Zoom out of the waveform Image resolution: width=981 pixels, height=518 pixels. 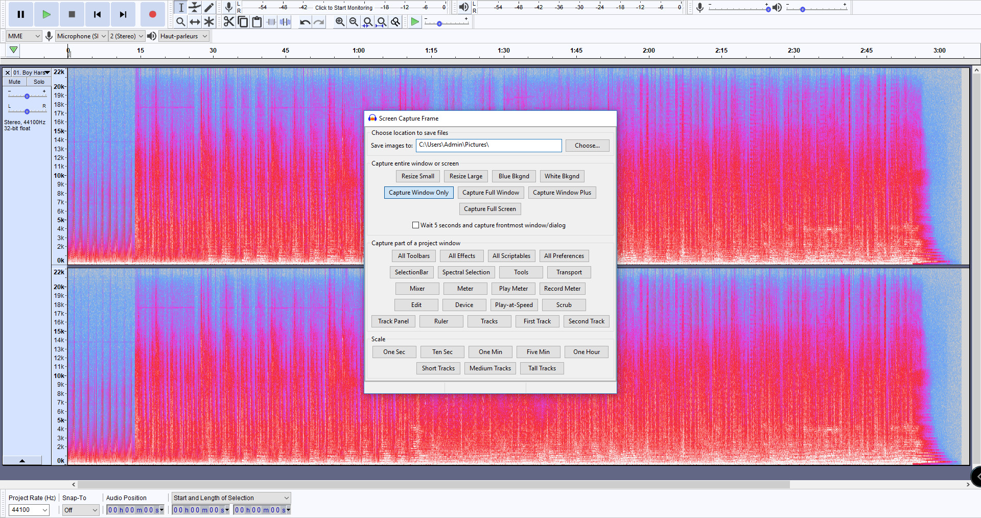[354, 21]
